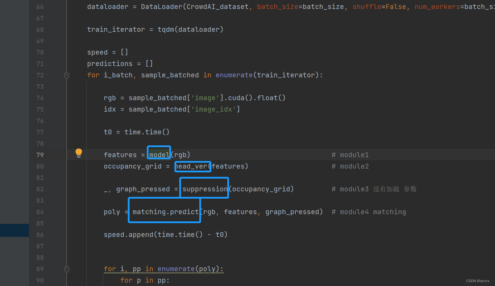Click the yellow intention lightbulb on line 79
The height and width of the screenshot is (286, 495).
tap(78, 152)
